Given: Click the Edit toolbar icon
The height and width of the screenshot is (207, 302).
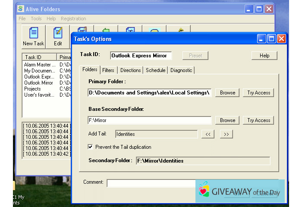Looking at the screenshot, I should [x=58, y=36].
